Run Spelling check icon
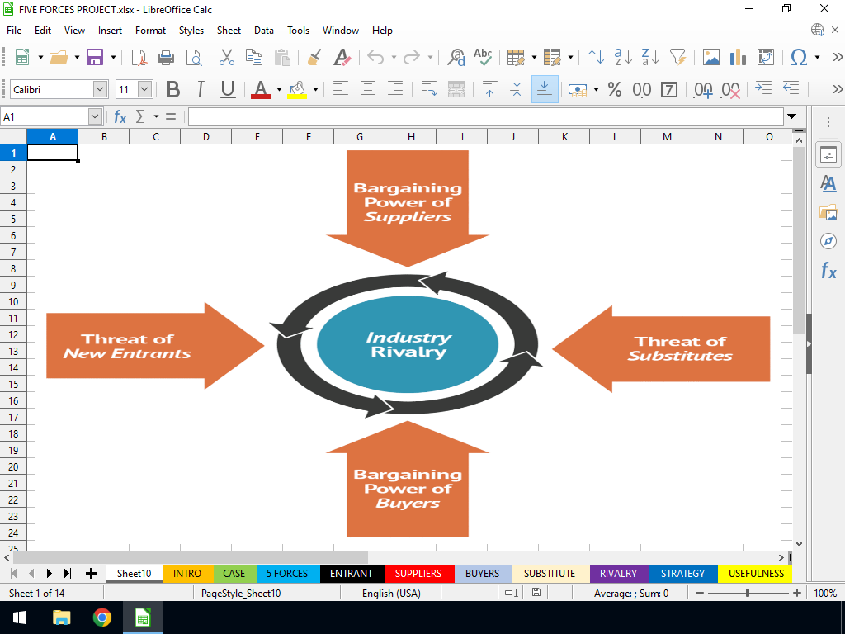The width and height of the screenshot is (845, 634). coord(483,57)
